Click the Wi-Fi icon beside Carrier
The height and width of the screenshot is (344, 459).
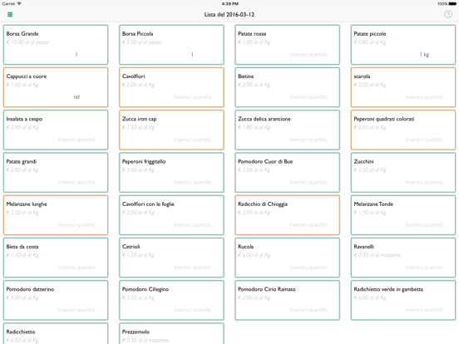click(19, 3)
